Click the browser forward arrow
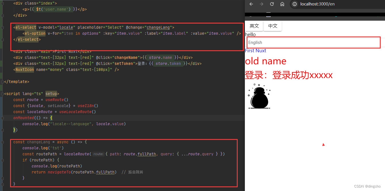Viewport: 385px width, 191px height. click(x=262, y=4)
